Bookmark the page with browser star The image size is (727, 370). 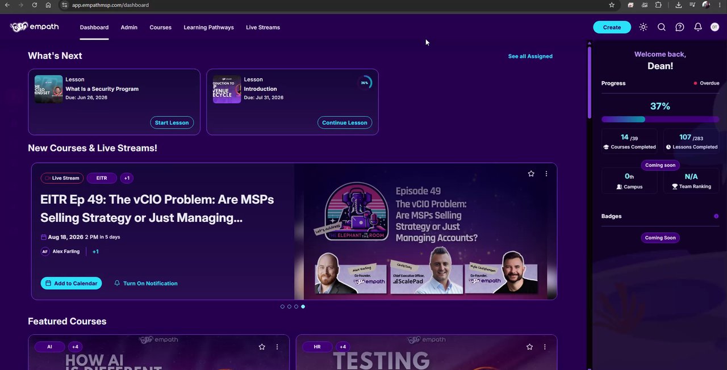coord(612,5)
